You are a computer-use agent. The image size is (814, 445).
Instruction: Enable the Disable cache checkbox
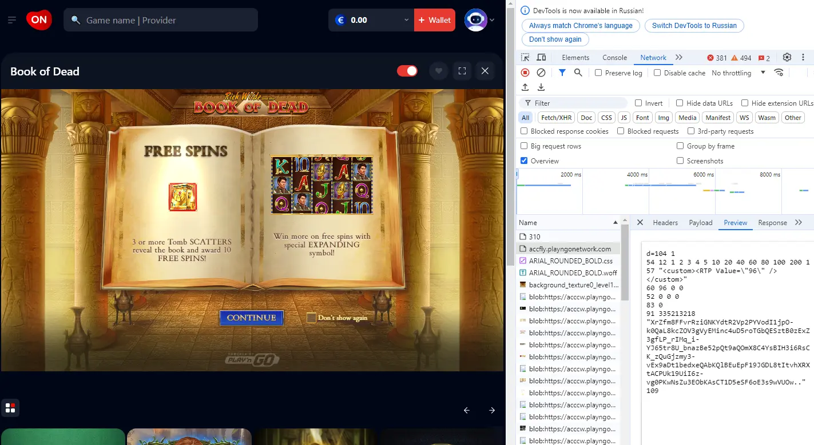[x=657, y=73]
